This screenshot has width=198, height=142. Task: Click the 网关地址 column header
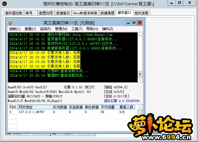[34, 107]
